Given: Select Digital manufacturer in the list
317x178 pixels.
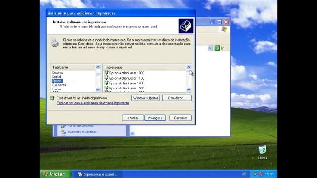Looking at the screenshot, I should pos(56,77).
